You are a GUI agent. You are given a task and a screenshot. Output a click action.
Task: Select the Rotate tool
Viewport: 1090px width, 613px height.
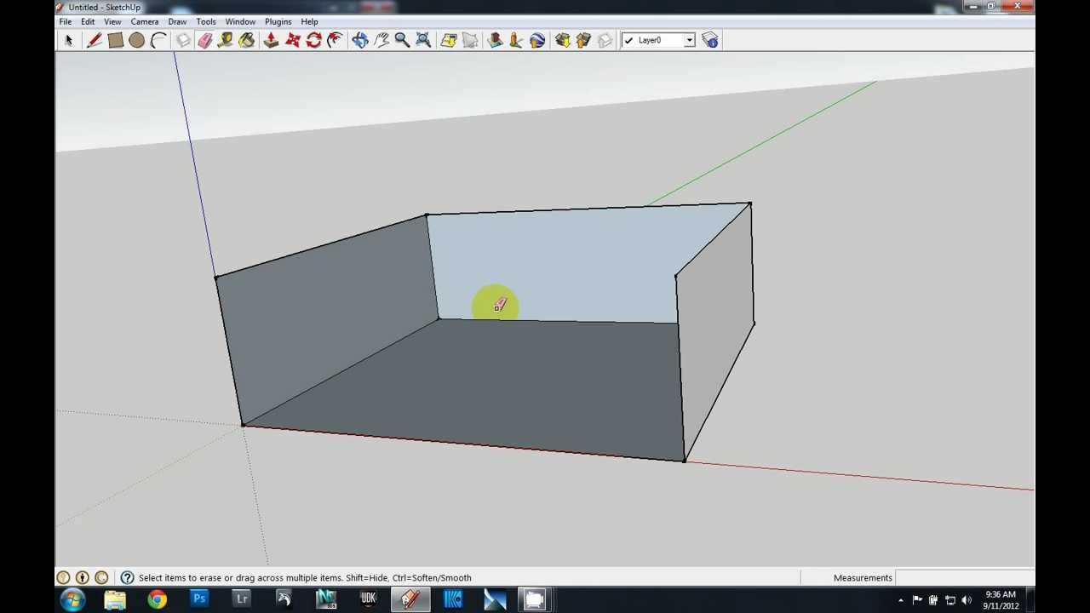[313, 40]
